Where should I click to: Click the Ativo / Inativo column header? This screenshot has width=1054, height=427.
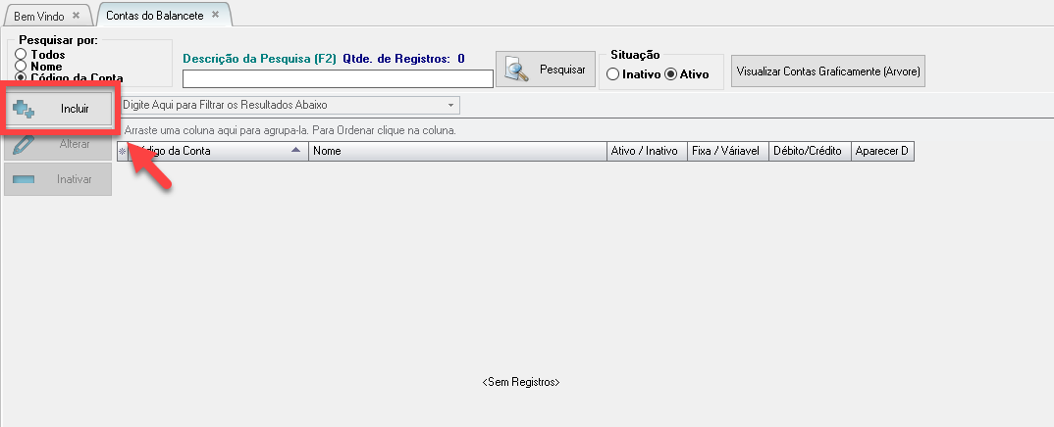coord(645,152)
